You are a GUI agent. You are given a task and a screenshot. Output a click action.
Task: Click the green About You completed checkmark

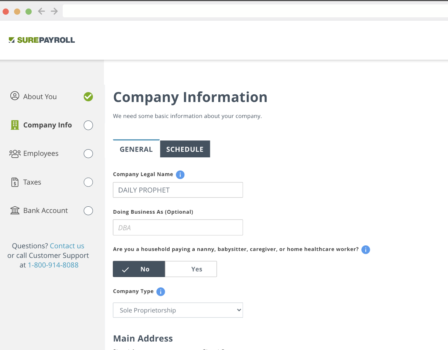click(88, 97)
